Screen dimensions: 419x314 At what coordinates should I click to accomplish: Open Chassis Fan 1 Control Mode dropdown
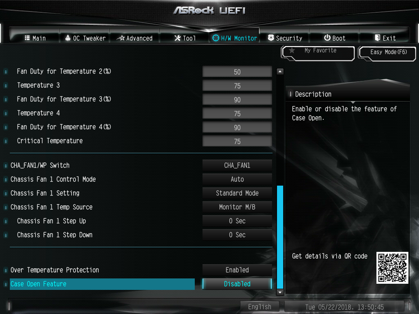[237, 179]
